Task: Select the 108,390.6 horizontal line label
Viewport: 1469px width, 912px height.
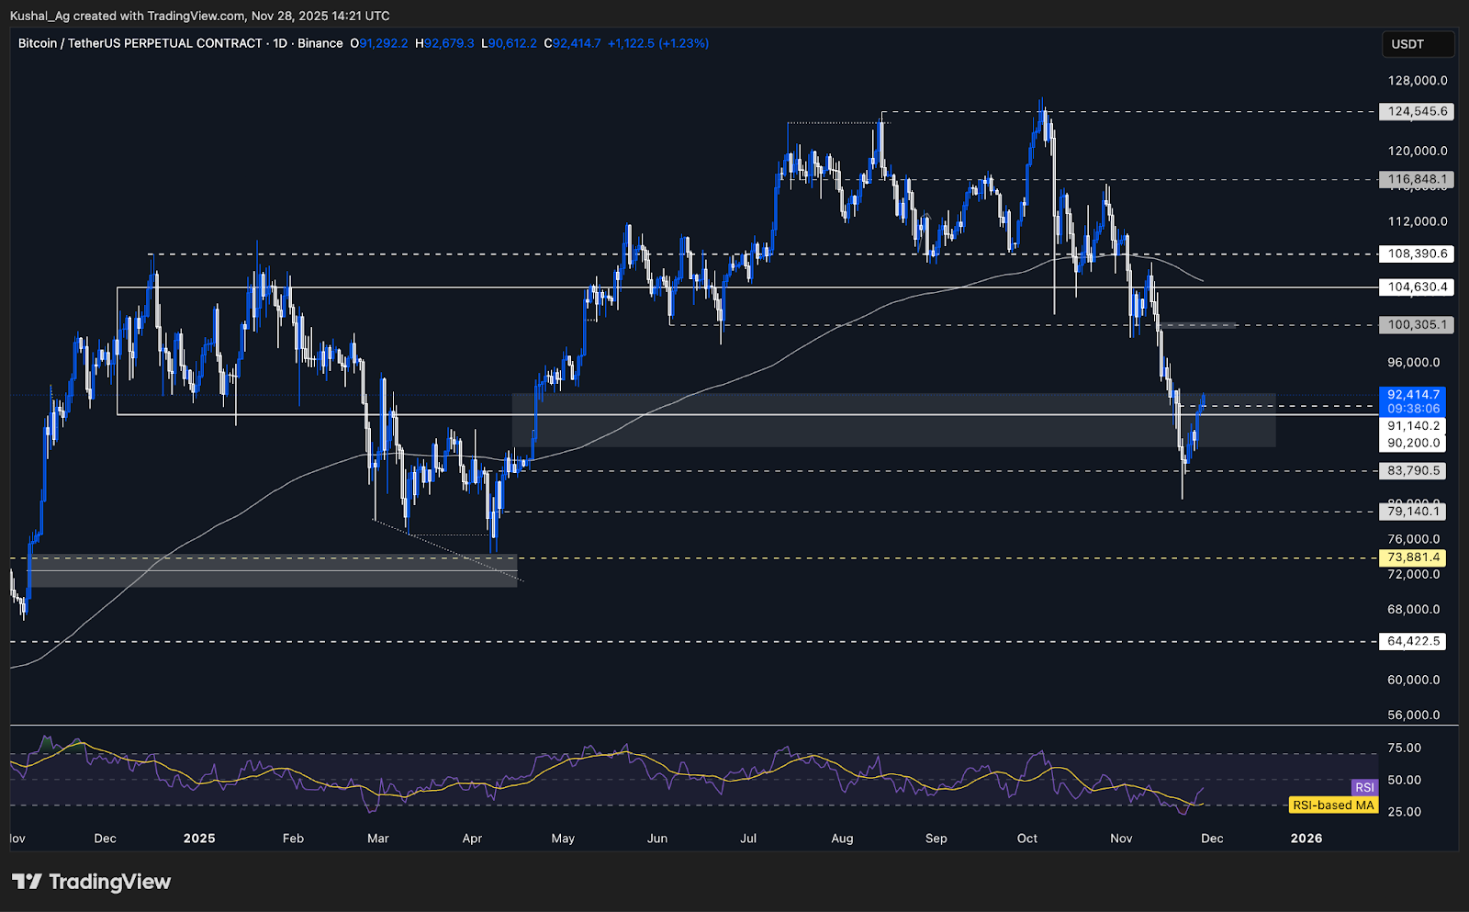Action: 1417,253
